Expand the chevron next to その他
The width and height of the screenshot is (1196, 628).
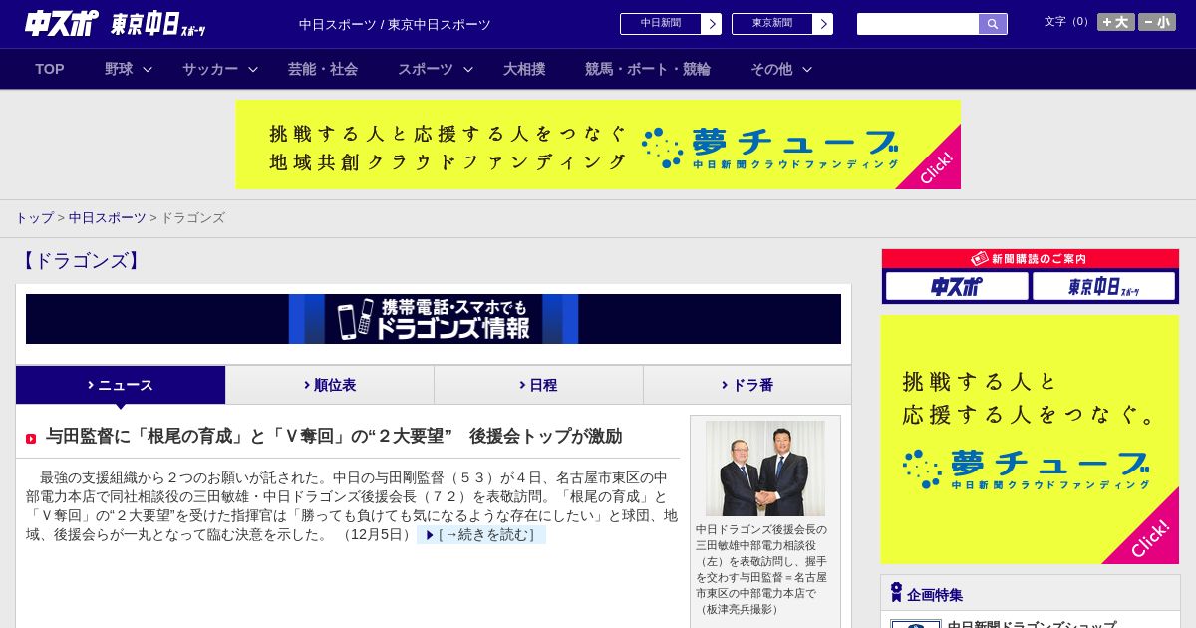[x=807, y=69]
